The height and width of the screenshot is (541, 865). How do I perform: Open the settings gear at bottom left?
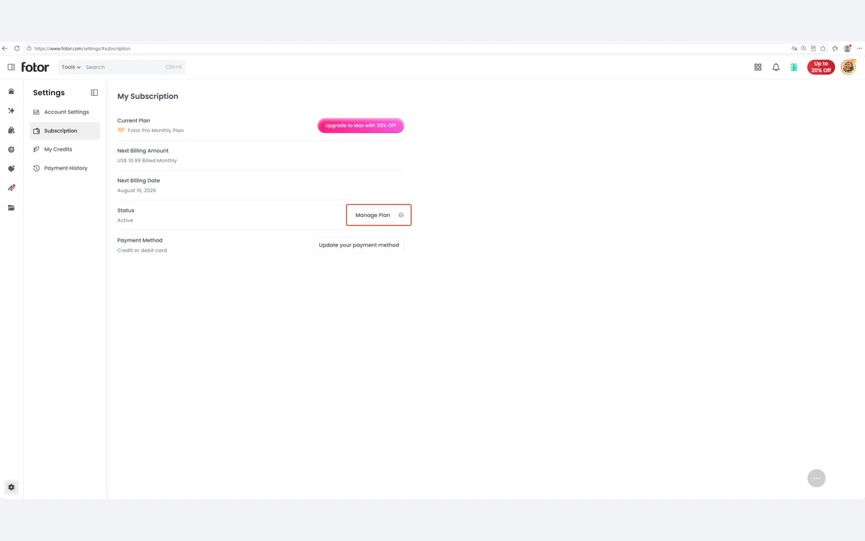point(11,487)
